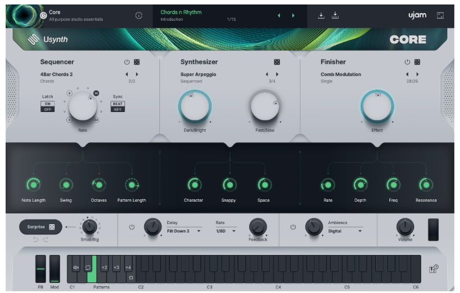Image resolution: width=460 pixels, height=293 pixels.
Task: Randomize the Synthesizer section with dice icon
Action: (x=277, y=62)
